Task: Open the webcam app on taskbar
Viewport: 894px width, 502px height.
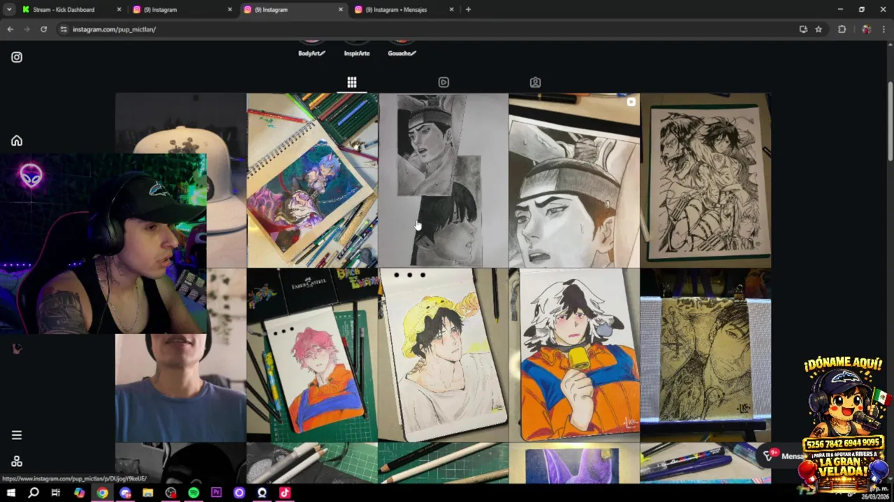Action: [262, 493]
